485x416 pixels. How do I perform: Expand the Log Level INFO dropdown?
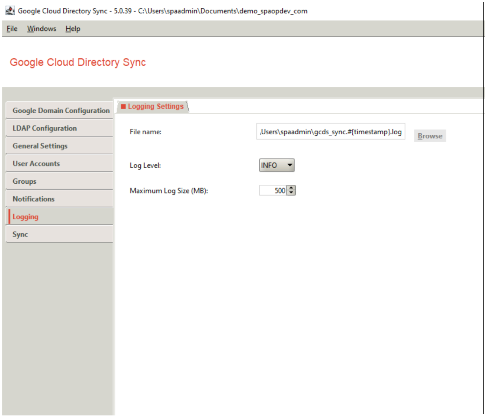[x=276, y=165]
